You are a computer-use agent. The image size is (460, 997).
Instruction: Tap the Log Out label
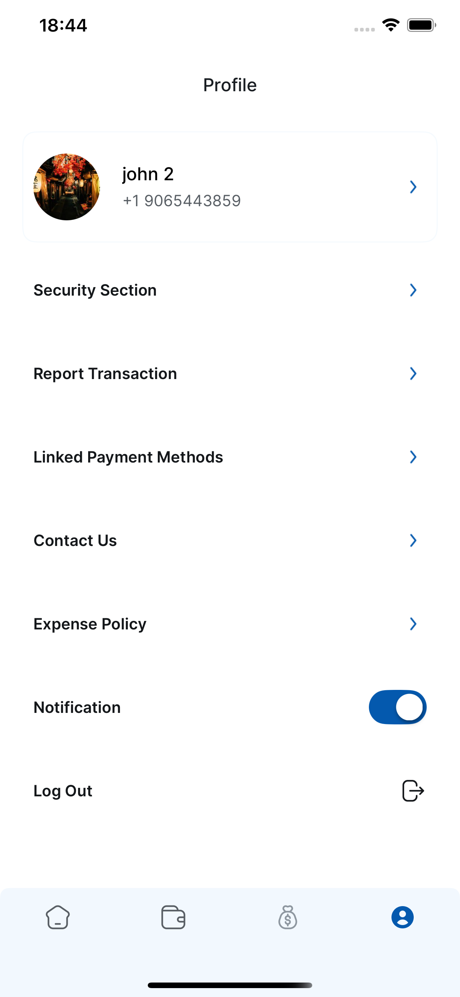(x=63, y=791)
